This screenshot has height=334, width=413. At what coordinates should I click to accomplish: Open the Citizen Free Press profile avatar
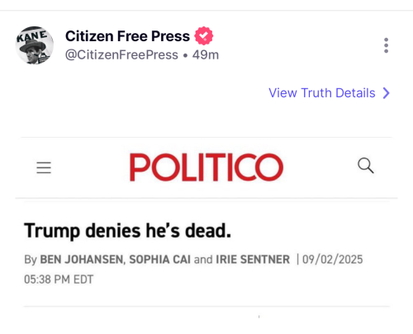point(34,45)
